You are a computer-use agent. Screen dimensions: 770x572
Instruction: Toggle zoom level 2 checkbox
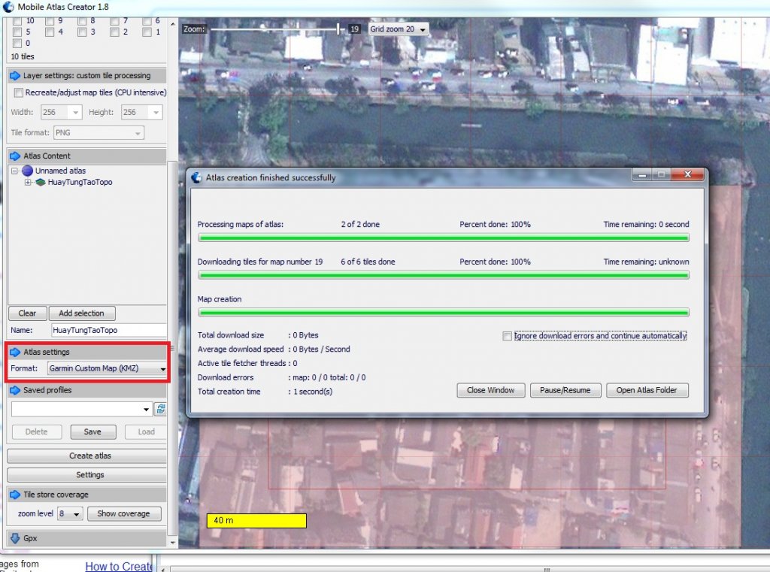[x=114, y=32]
